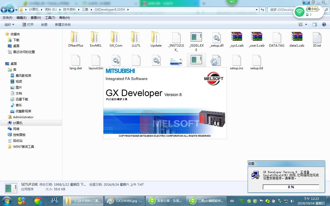Viewport: 330px width, 206px height.
Task: Expand the address bar history dropdown
Action: coord(257,10)
